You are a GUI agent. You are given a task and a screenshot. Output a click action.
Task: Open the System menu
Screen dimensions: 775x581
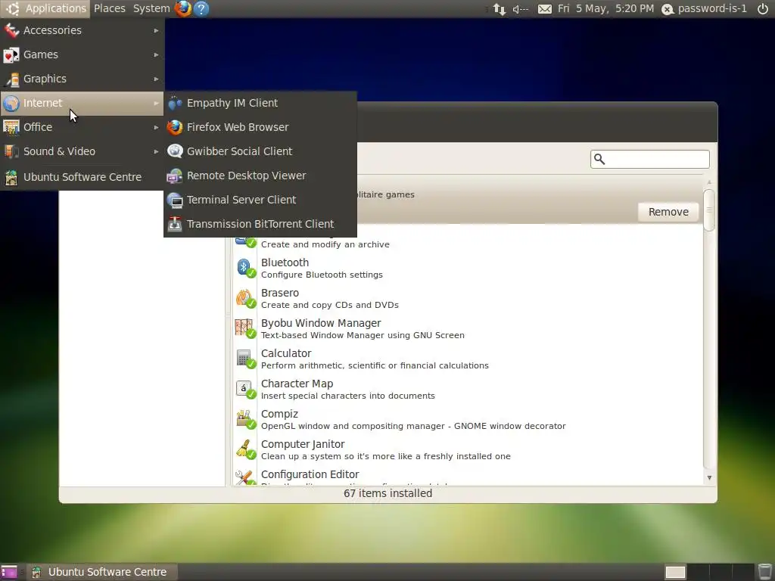151,8
